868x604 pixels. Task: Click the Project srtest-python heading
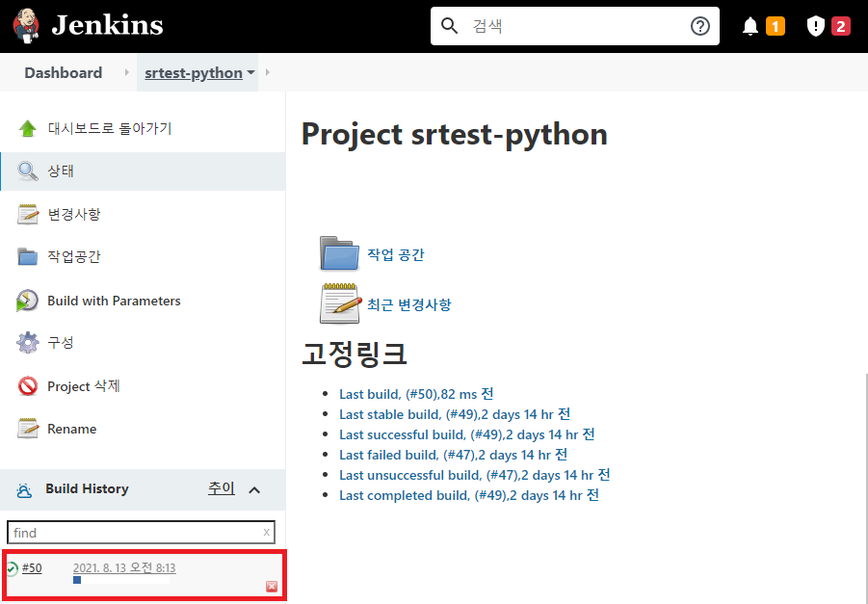click(455, 135)
